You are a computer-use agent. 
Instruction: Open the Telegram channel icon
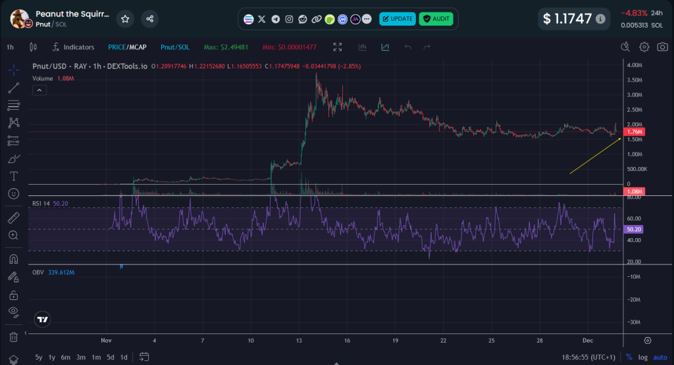coord(276,19)
